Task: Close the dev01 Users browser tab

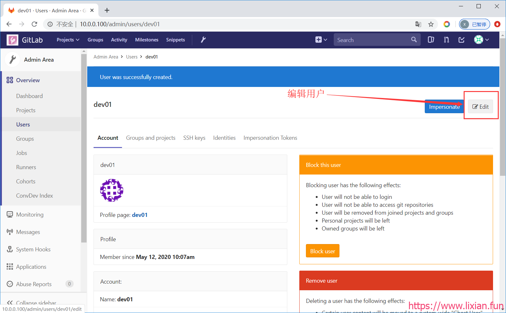Action: (92, 10)
